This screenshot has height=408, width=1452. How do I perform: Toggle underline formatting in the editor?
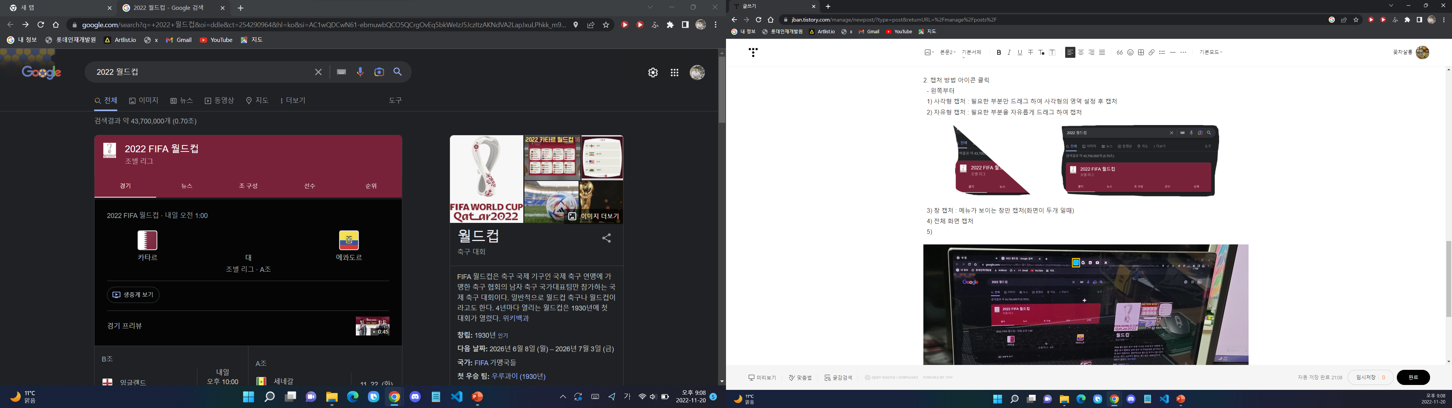(x=1020, y=53)
